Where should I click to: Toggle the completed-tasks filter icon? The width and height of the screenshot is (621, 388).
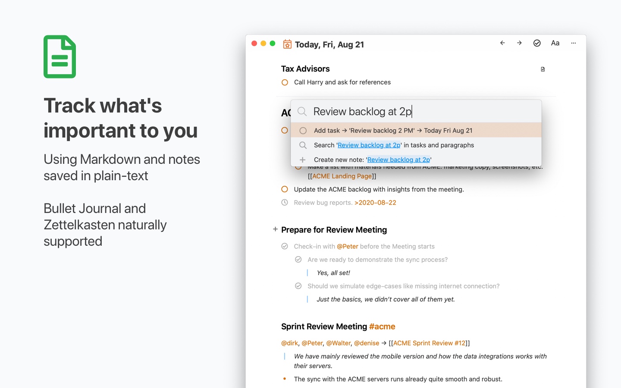point(537,43)
